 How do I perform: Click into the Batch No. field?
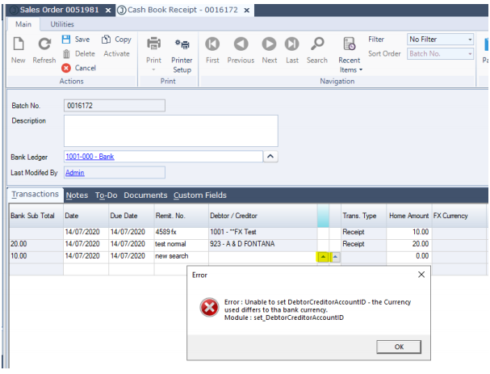pyautogui.click(x=115, y=105)
